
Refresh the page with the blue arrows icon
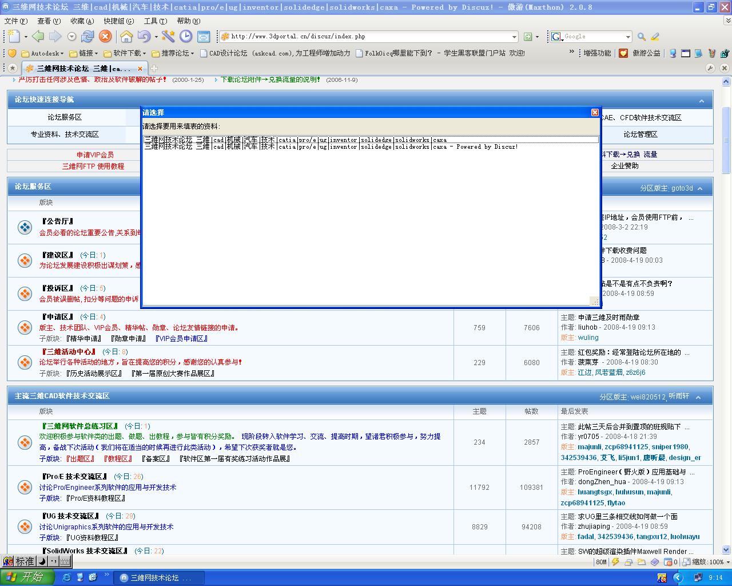tap(87, 36)
